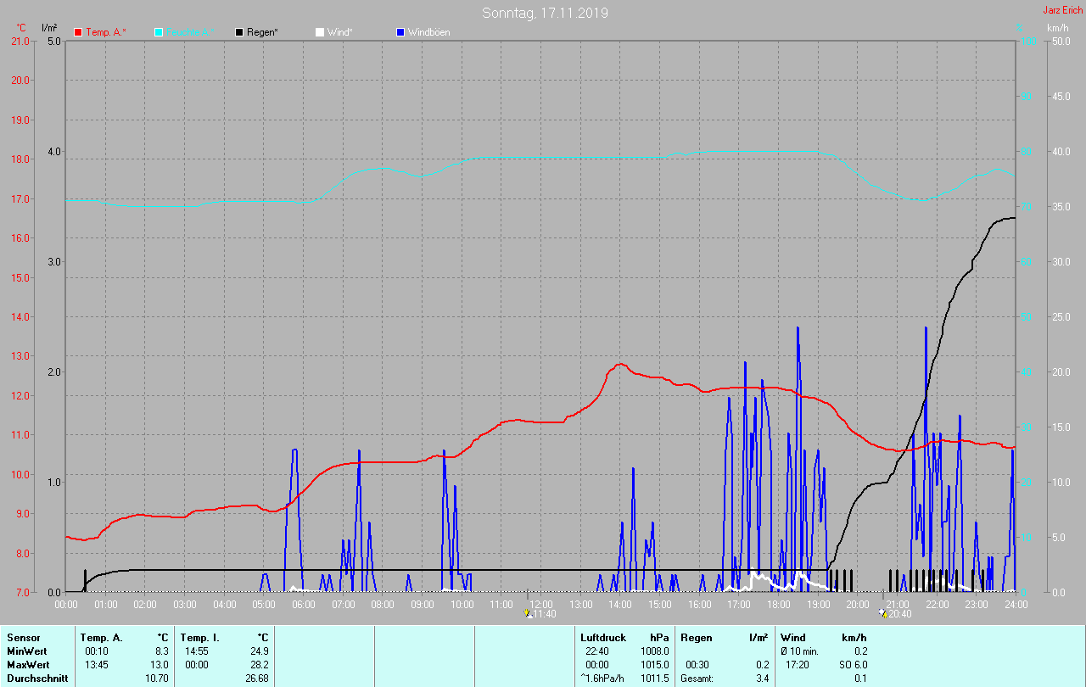Click the black Regen legend swatch
The width and height of the screenshot is (1086, 687).
[x=239, y=32]
